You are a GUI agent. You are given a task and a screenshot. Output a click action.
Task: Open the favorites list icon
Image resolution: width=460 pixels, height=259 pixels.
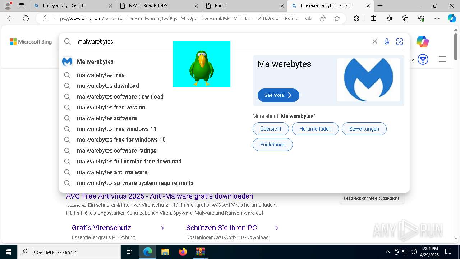click(390, 18)
